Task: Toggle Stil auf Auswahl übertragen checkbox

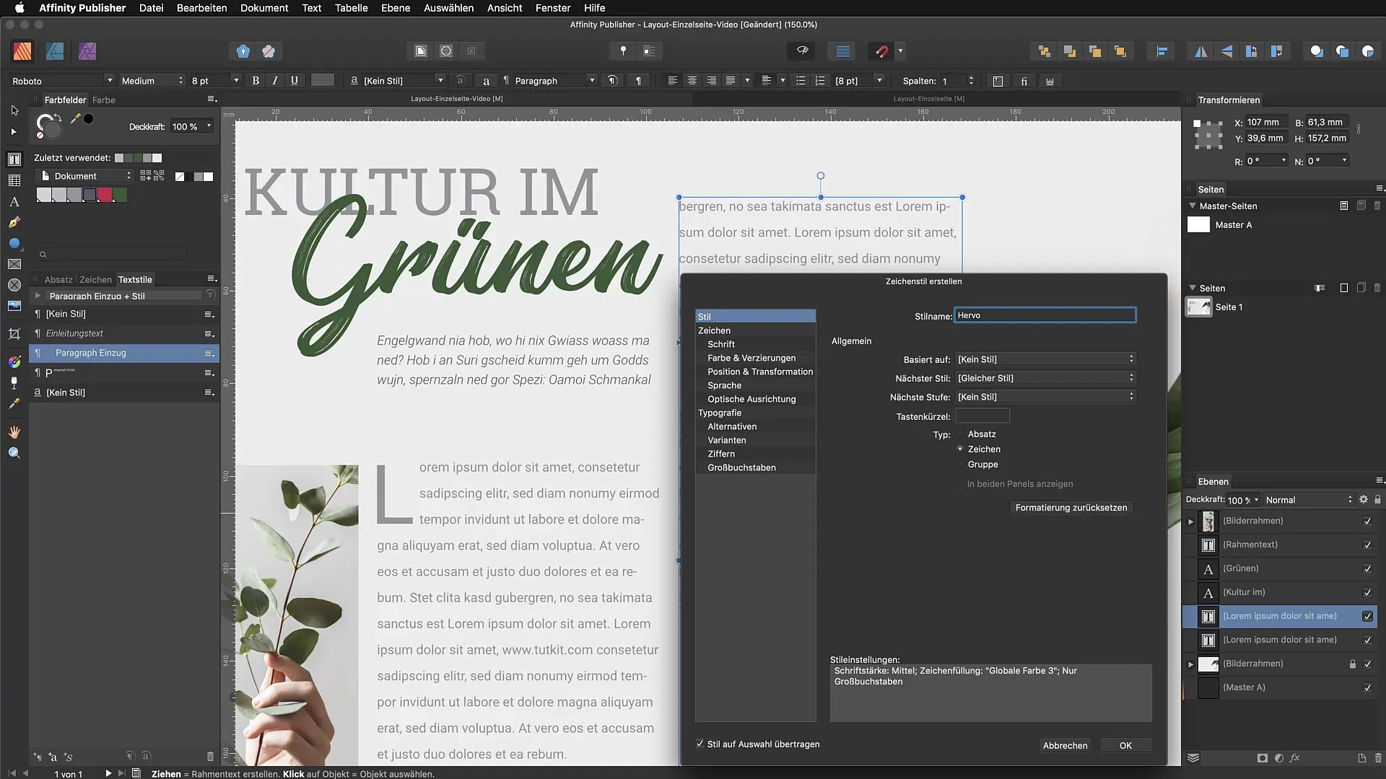Action: pos(699,744)
